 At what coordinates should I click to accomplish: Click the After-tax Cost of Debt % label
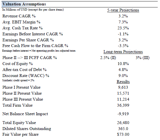click(25, 70)
